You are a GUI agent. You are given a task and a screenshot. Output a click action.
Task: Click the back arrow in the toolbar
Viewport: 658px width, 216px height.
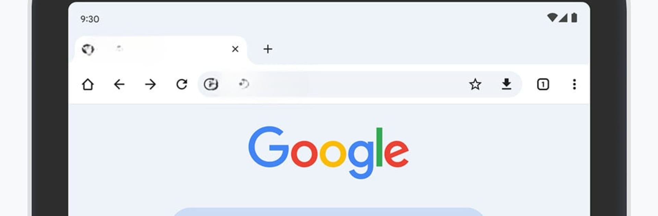119,84
